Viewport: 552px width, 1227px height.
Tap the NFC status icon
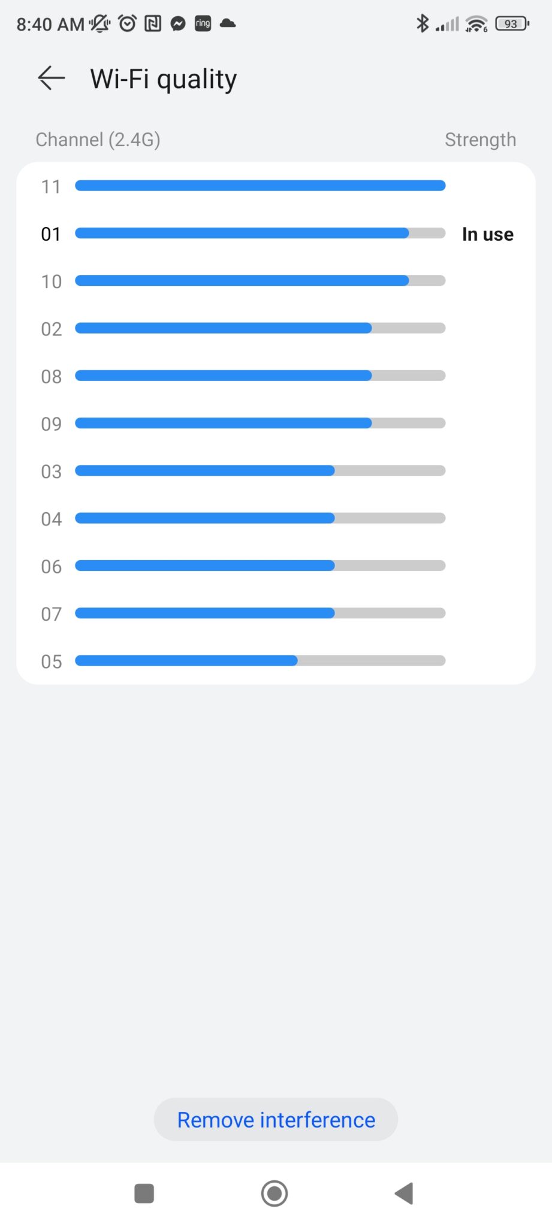point(153,23)
